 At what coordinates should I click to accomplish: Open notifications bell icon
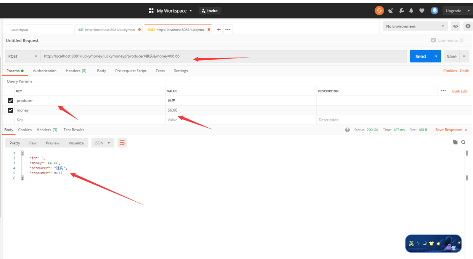click(x=411, y=11)
